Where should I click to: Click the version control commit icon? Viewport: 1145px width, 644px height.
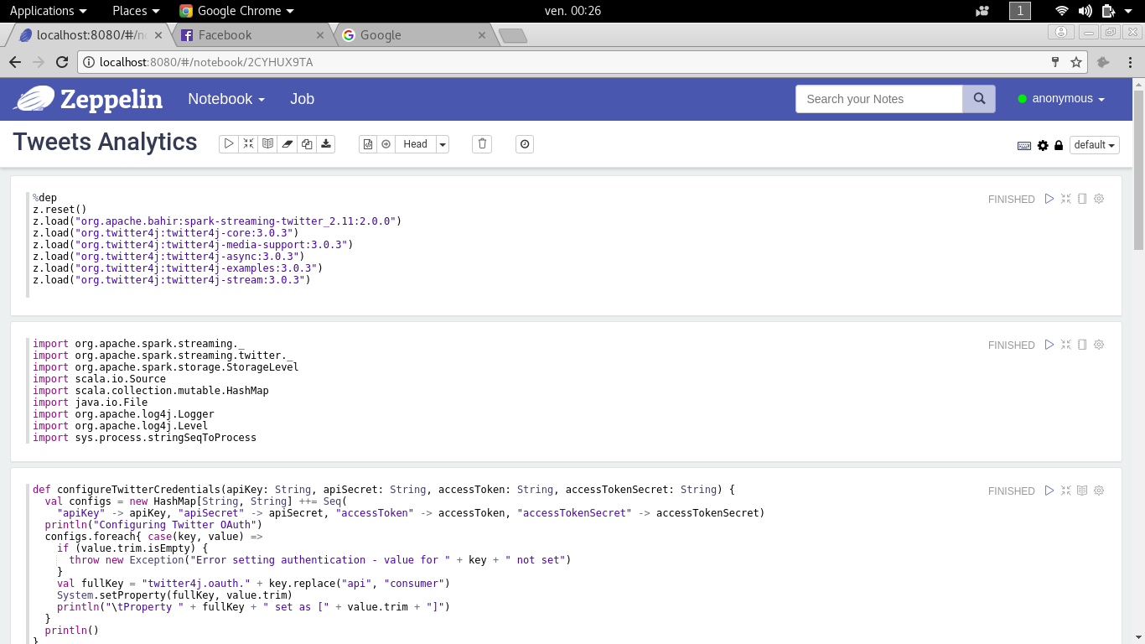point(368,144)
